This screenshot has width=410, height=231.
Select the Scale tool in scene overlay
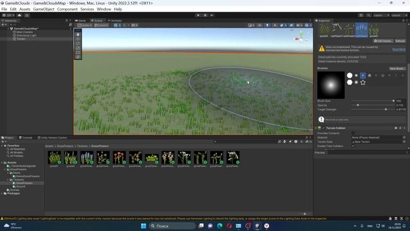pos(78,48)
